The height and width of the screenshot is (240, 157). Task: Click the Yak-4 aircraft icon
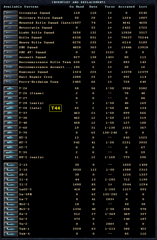click(x=11, y=234)
